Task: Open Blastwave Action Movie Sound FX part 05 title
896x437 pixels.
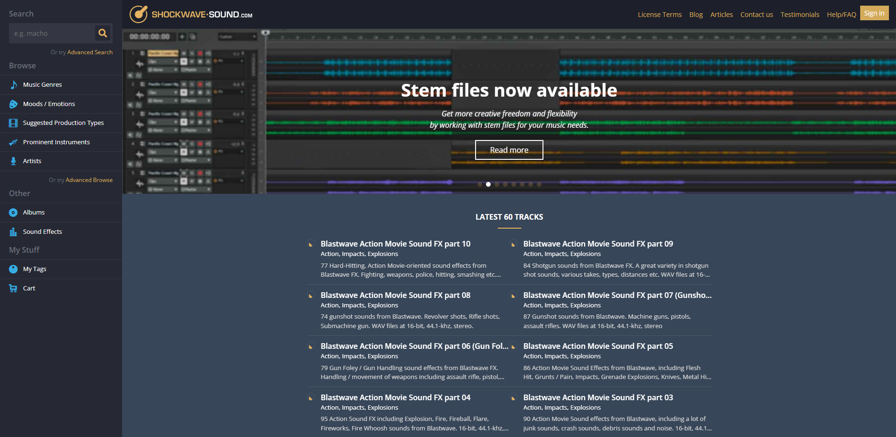Action: click(598, 346)
